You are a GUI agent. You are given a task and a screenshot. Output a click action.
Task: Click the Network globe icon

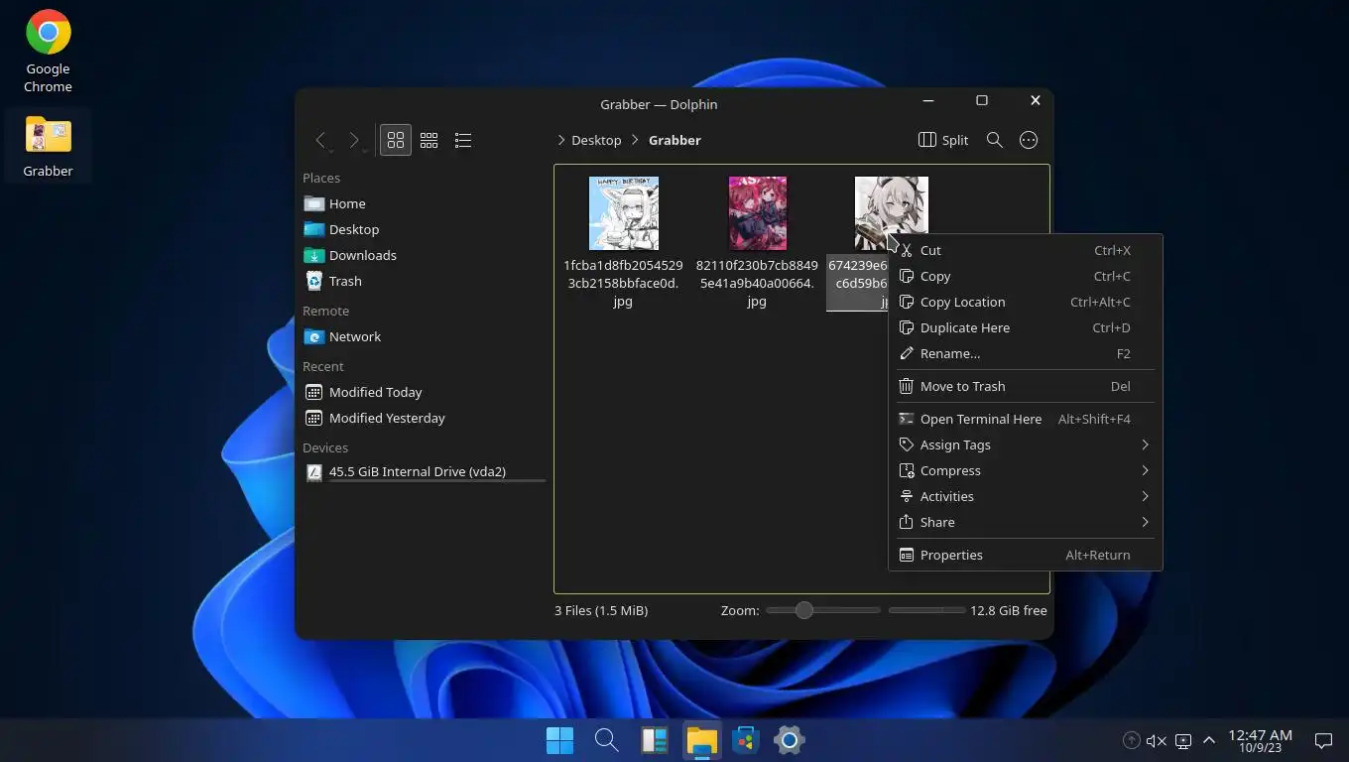click(314, 336)
